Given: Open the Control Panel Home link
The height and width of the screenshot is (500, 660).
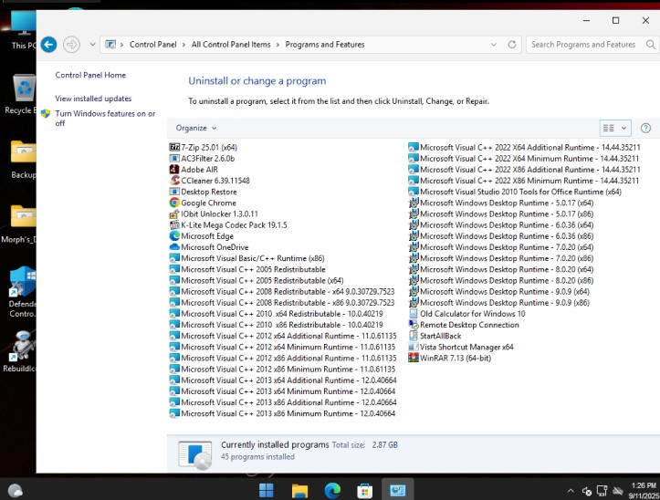Looking at the screenshot, I should [x=90, y=75].
